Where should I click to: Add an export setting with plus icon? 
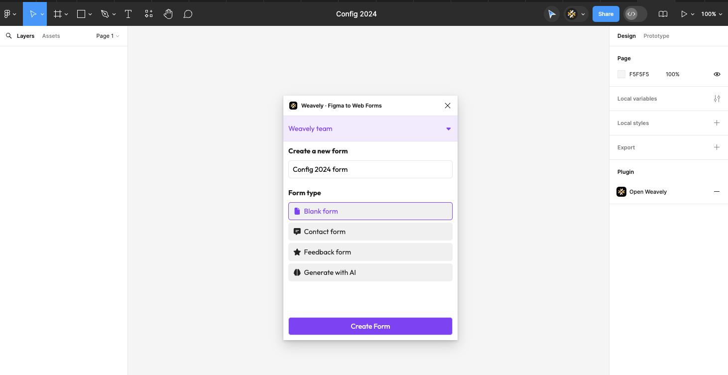717,147
